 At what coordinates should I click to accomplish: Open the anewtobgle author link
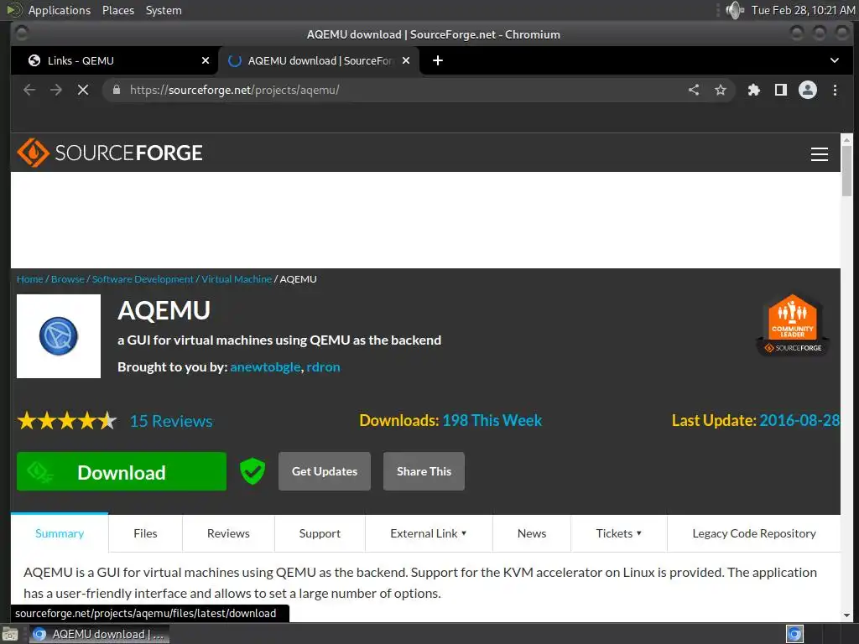click(x=265, y=367)
